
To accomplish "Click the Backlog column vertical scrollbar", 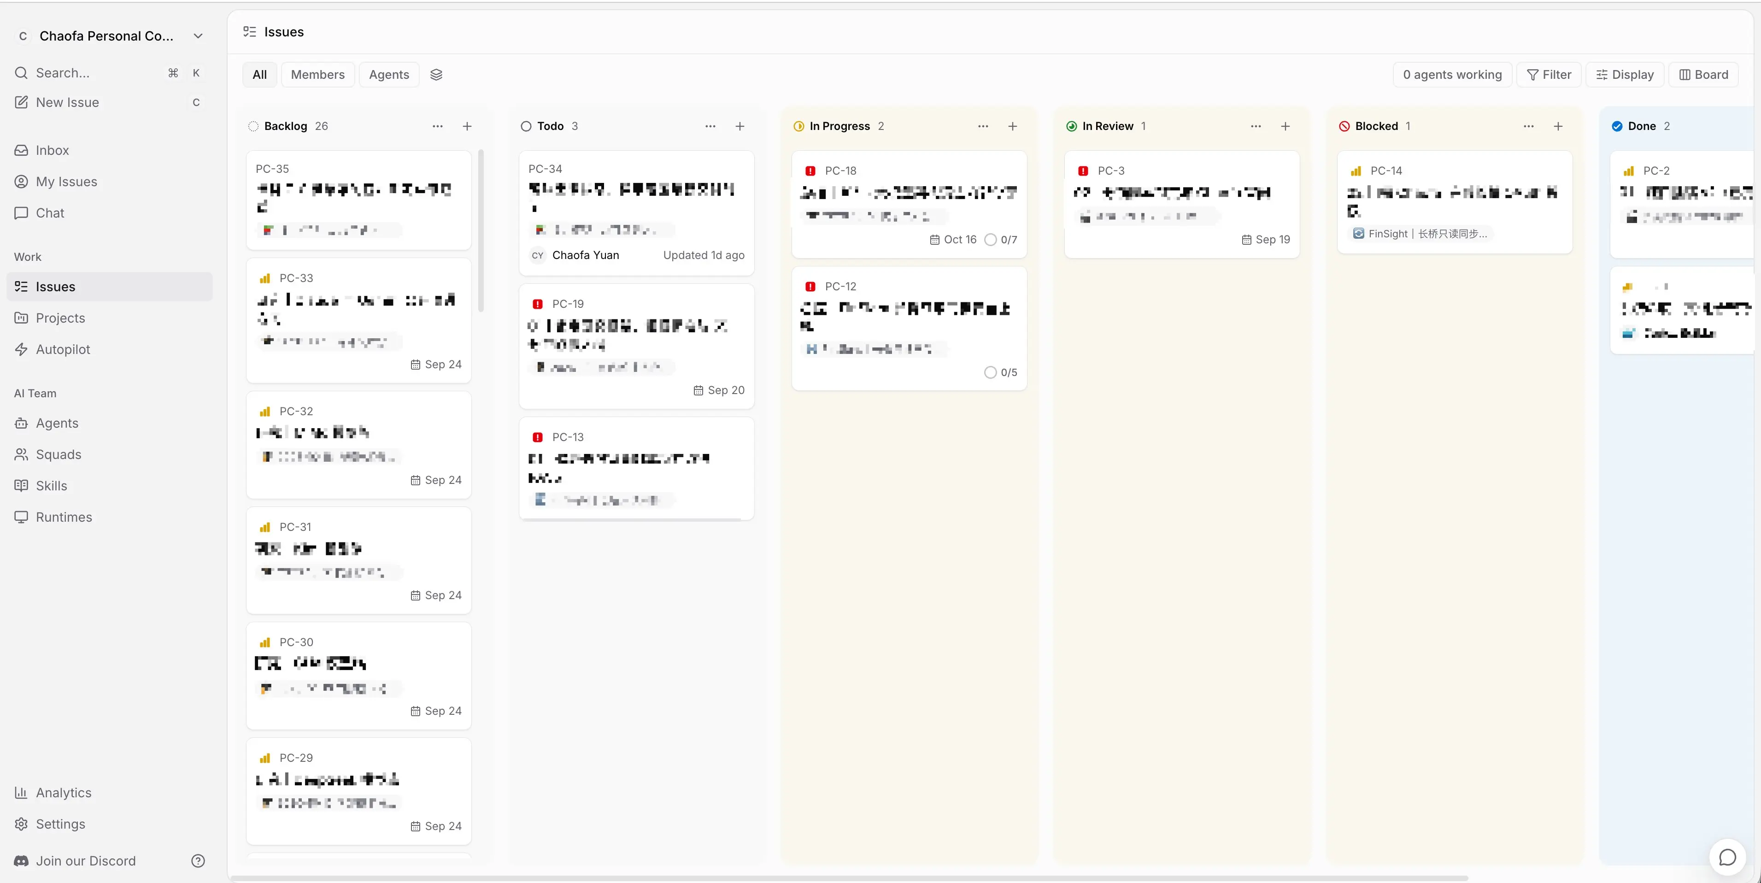I will (481, 231).
